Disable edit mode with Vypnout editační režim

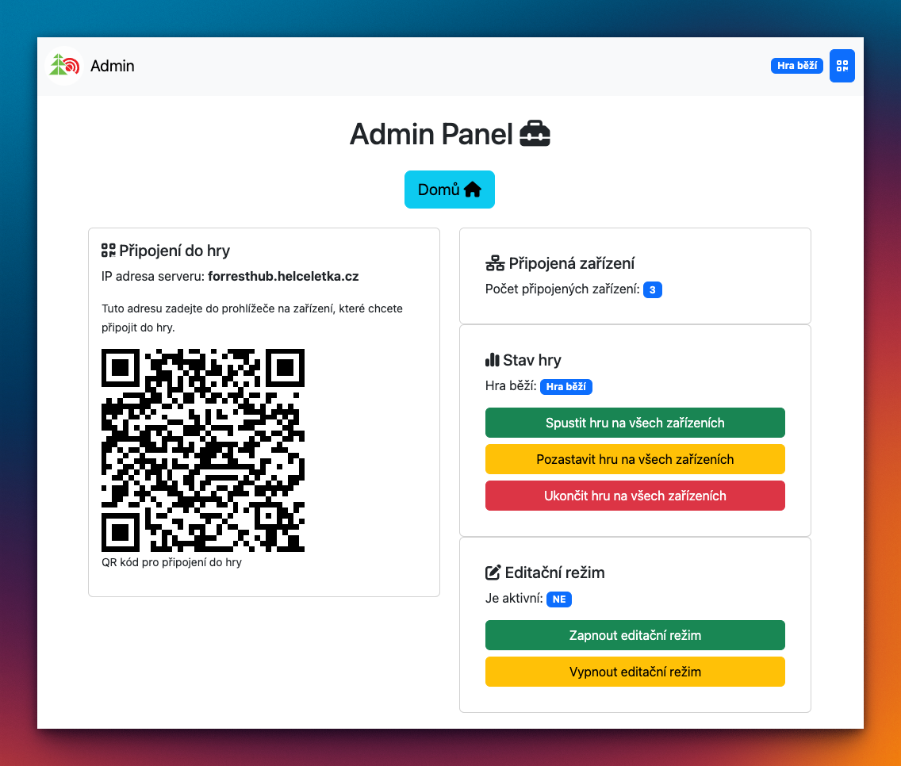tap(635, 672)
